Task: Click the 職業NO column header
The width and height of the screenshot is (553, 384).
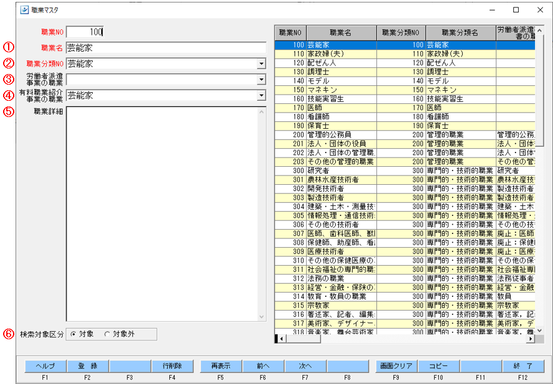Action: click(x=290, y=33)
